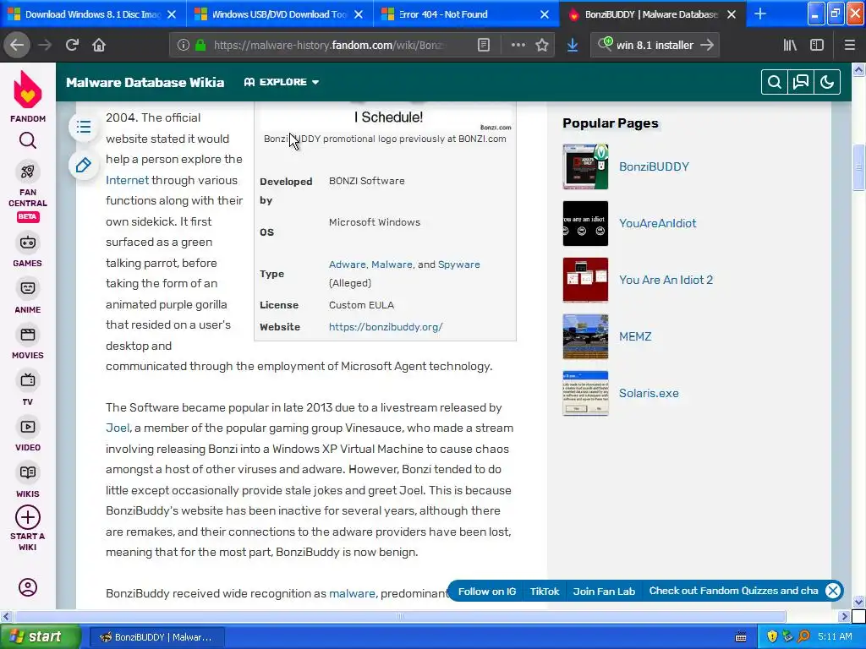Switch to Download Windows 8.1 Disc Image tab
Image resolution: width=866 pixels, height=649 pixels.
[x=92, y=14]
